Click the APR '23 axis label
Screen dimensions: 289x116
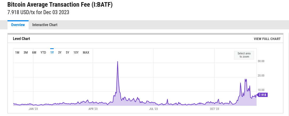(x=93, y=109)
